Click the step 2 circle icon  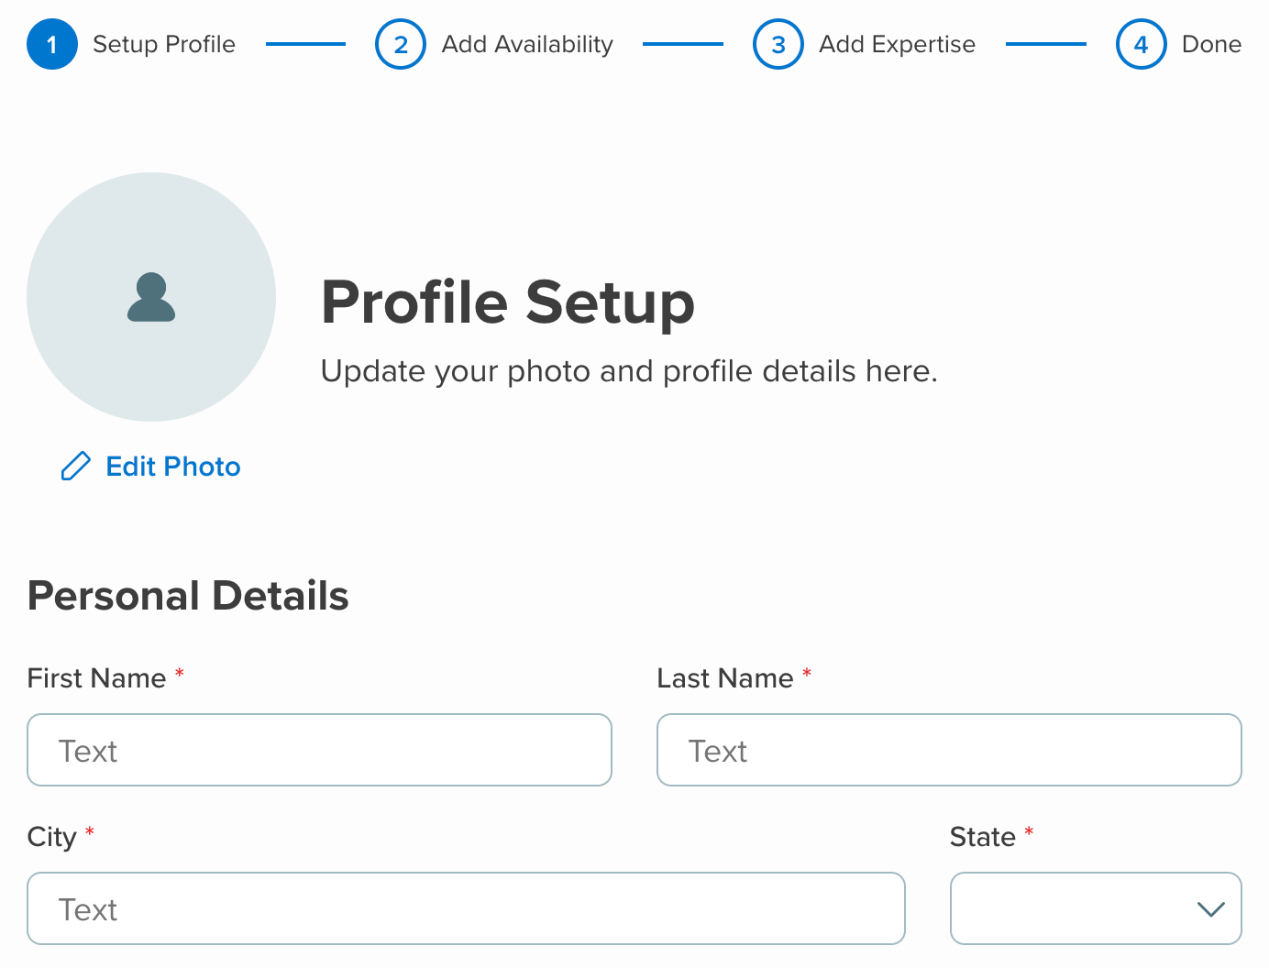(x=401, y=44)
